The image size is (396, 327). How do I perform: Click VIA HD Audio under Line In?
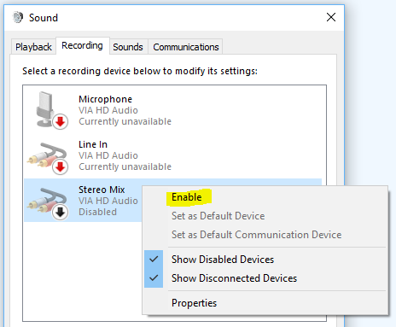click(108, 155)
